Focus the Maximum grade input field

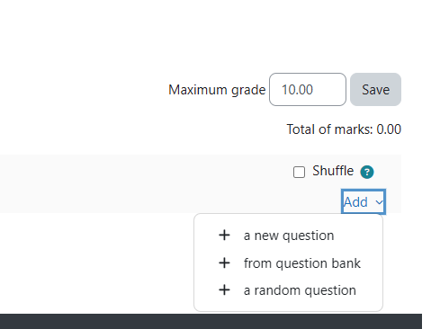coord(308,89)
